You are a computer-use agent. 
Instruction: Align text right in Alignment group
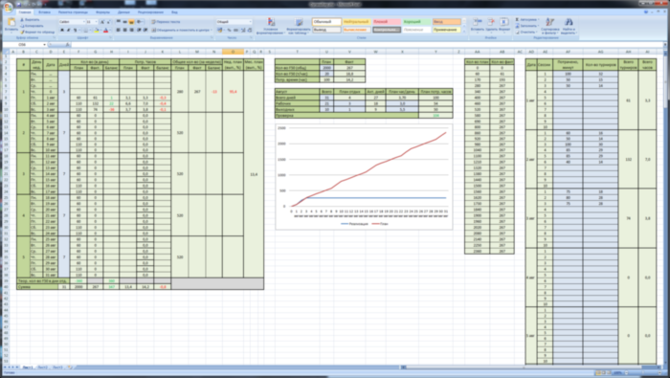(x=132, y=31)
